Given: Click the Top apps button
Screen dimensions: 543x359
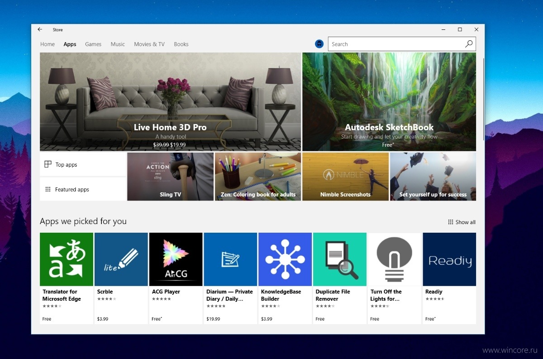Looking at the screenshot, I should (x=83, y=164).
